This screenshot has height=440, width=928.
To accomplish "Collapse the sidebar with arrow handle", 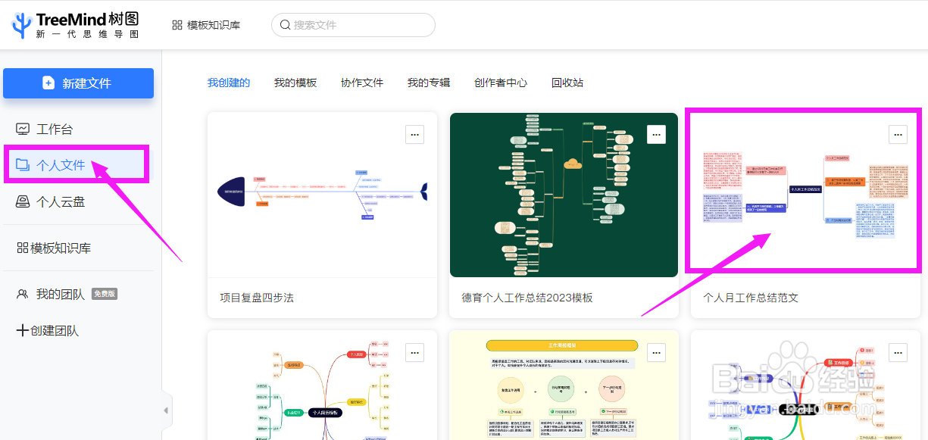I will [x=166, y=410].
